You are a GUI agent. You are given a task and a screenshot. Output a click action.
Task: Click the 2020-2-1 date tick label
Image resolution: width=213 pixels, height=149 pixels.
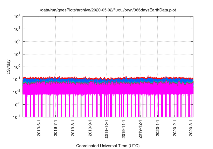click(x=175, y=128)
